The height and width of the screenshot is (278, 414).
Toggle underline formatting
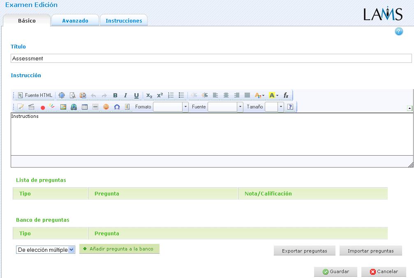point(136,95)
